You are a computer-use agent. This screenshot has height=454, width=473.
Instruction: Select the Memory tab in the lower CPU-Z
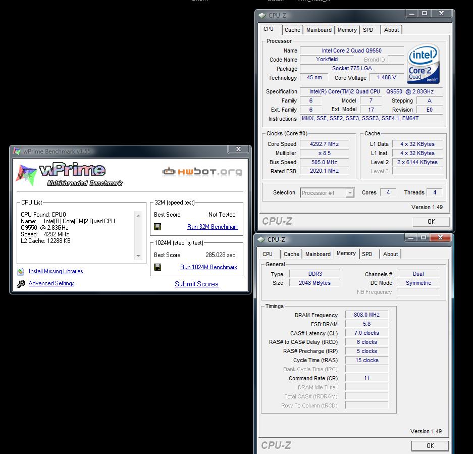tap(346, 254)
